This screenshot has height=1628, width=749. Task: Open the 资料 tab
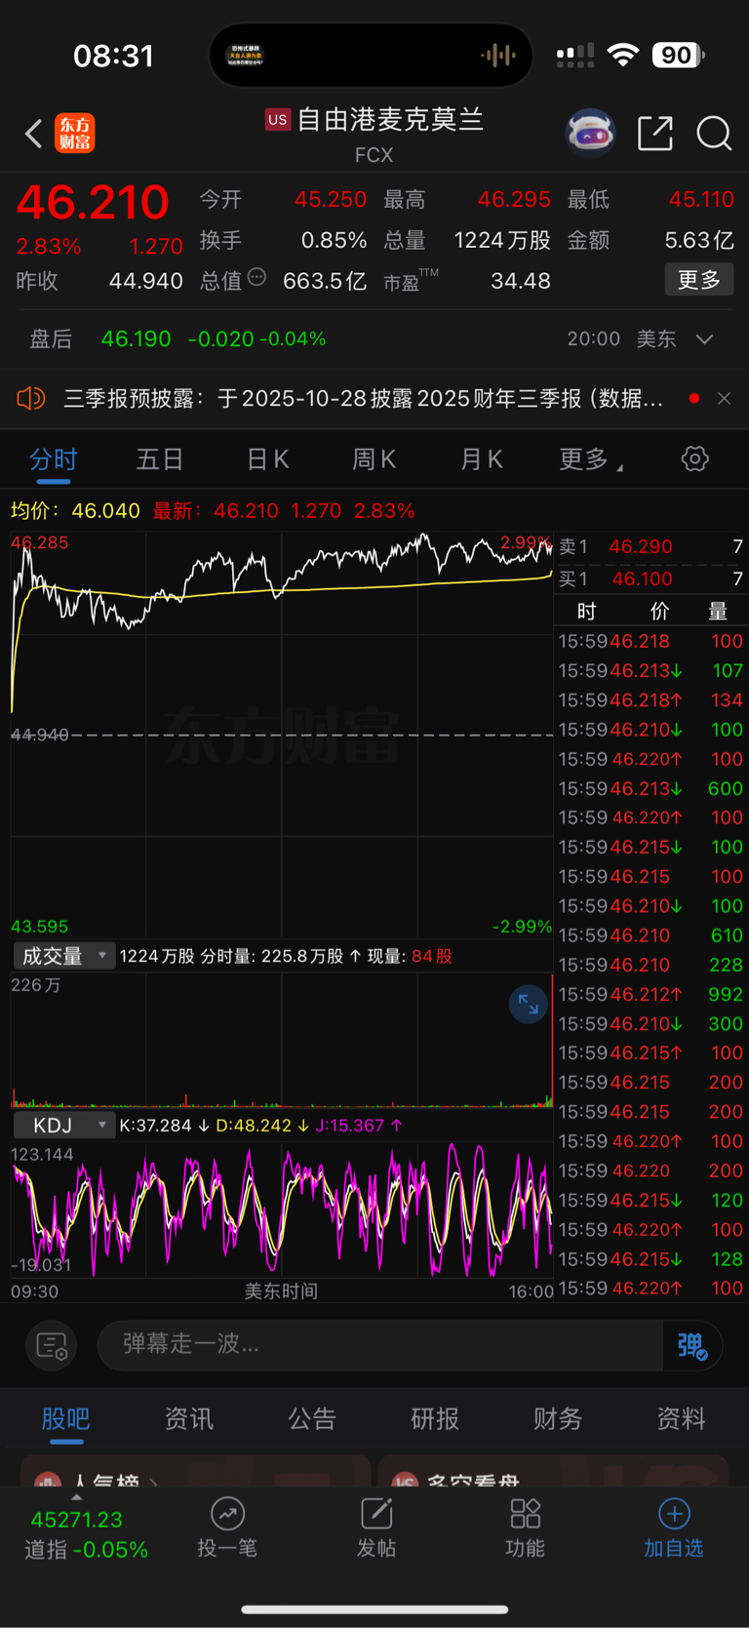[681, 1418]
